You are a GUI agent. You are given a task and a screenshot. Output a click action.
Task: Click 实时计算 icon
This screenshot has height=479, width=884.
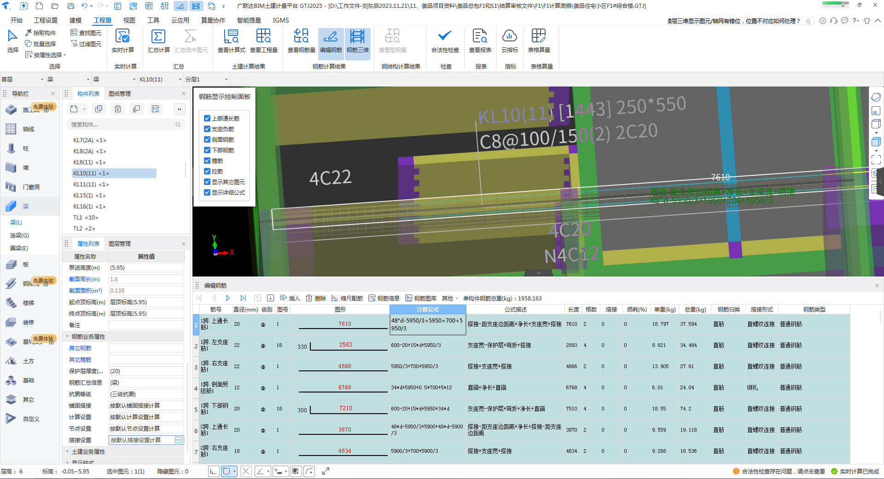(122, 36)
